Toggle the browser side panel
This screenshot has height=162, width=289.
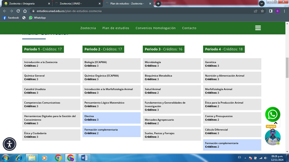click(x=270, y=11)
